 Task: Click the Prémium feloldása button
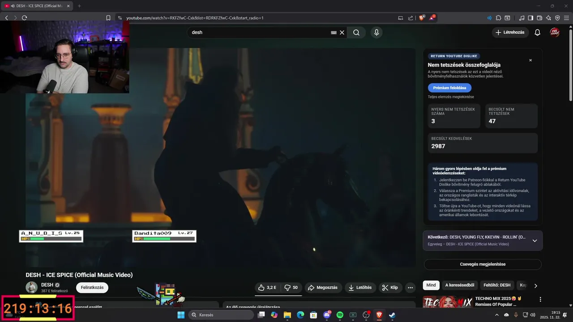click(x=449, y=88)
